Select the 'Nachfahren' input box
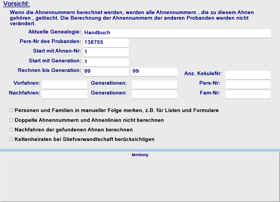The image size is (280, 202). pyautogui.click(x=64, y=94)
